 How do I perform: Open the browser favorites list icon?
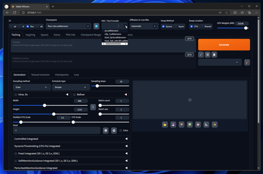242,13
